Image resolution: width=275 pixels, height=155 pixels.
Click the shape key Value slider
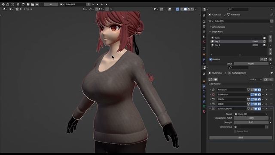pos(251,64)
